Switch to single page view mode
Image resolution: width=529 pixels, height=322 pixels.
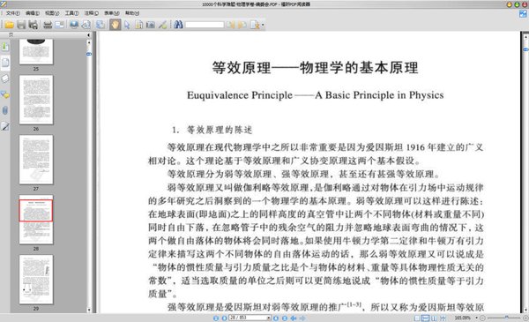point(417,318)
